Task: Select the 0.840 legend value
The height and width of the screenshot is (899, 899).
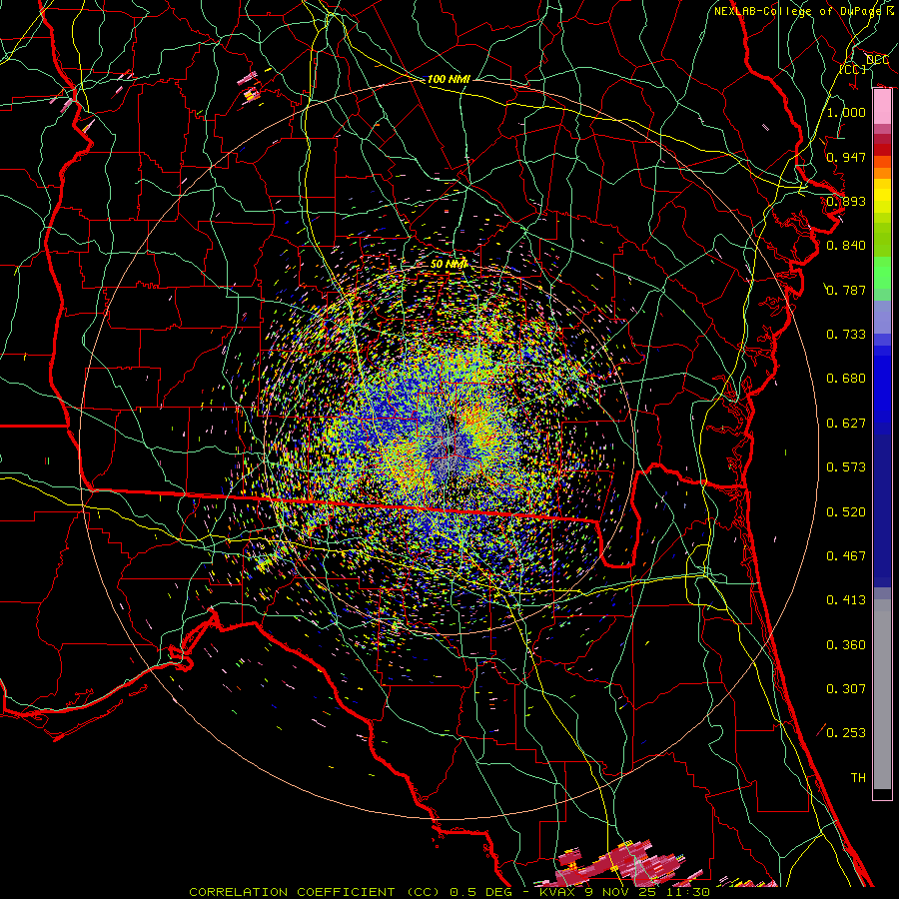Action: pyautogui.click(x=846, y=246)
